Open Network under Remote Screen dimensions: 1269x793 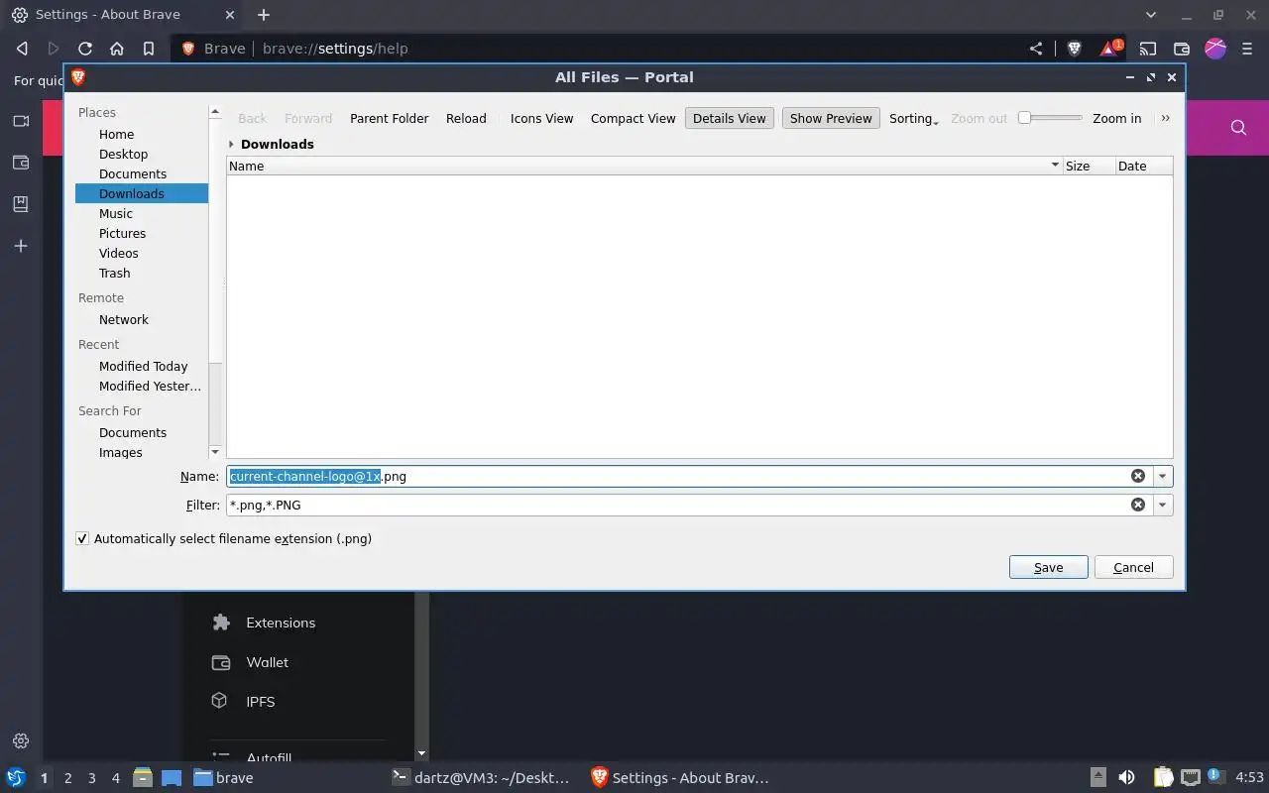click(124, 319)
